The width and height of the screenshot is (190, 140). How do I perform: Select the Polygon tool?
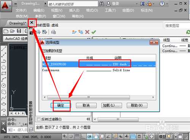4,67
